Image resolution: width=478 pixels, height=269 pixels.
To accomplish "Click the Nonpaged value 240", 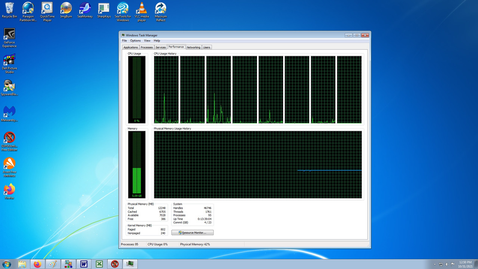I will [x=163, y=233].
